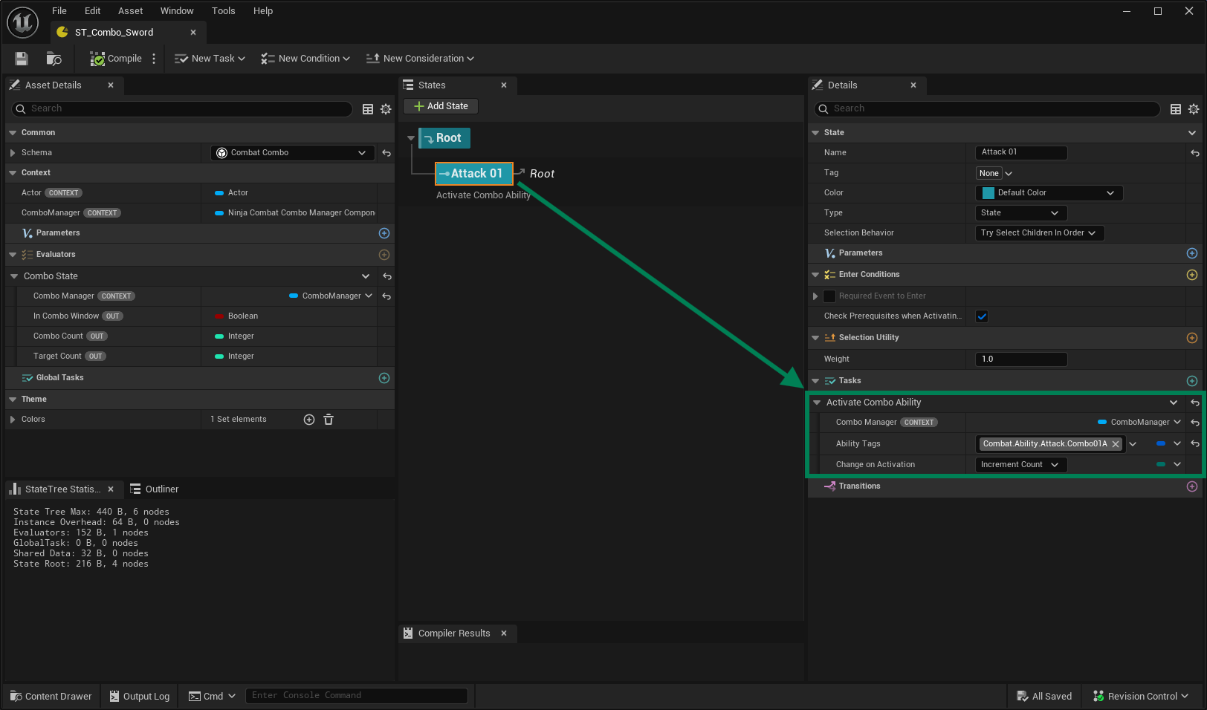Open Details panel settings gear

[x=1194, y=109]
